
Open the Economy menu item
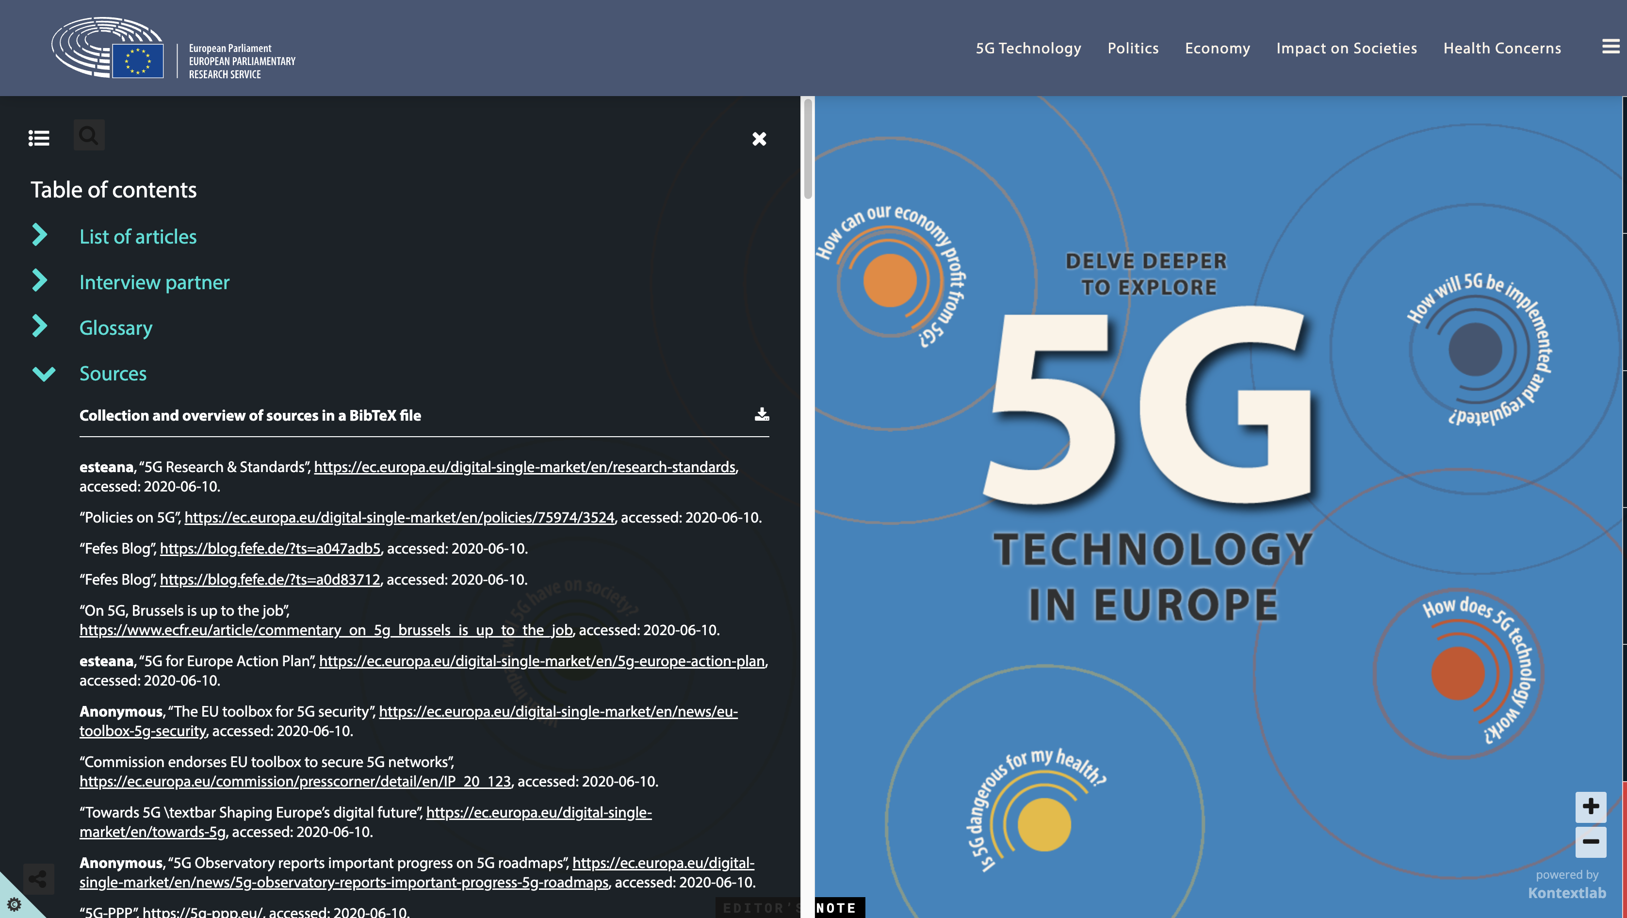[1217, 48]
